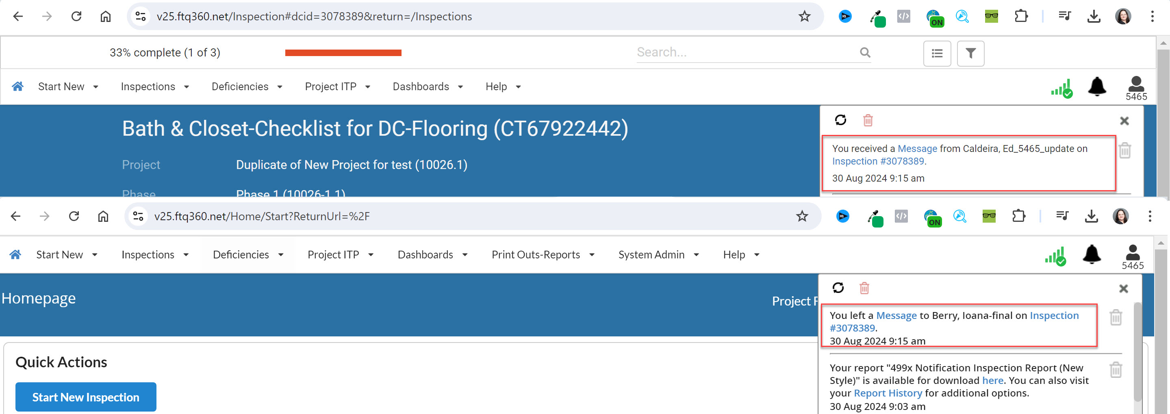The height and width of the screenshot is (414, 1170).
Task: Expand the Print Outs-Reports dropdown
Action: pyautogui.click(x=543, y=255)
